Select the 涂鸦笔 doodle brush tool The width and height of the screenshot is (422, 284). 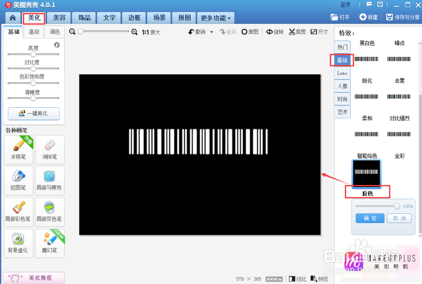pos(18,150)
